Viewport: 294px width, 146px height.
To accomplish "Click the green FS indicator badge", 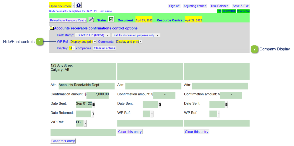I will pos(219,11).
